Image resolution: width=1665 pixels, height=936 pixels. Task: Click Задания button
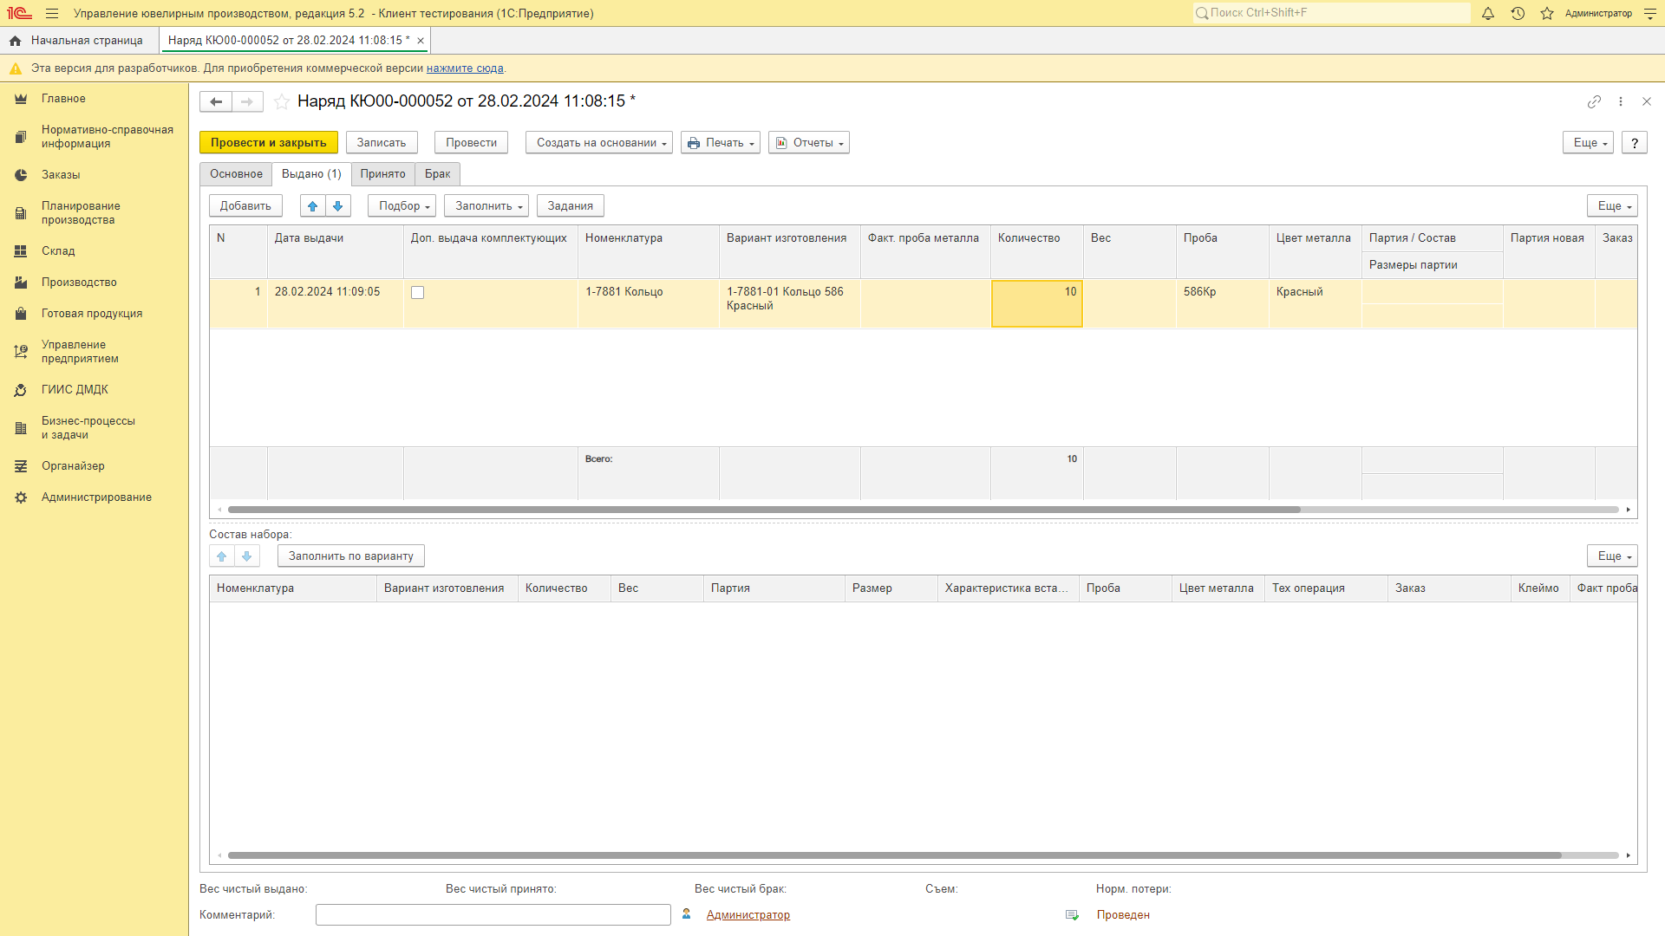(571, 205)
